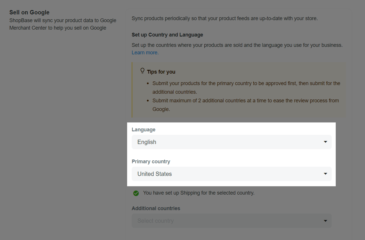Click the green checkmark shipping status icon
This screenshot has width=365, height=240.
(136, 193)
